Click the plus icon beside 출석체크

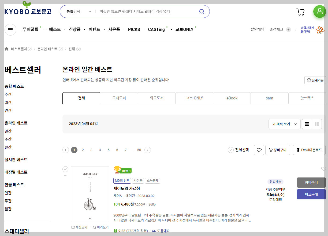(x=288, y=29)
